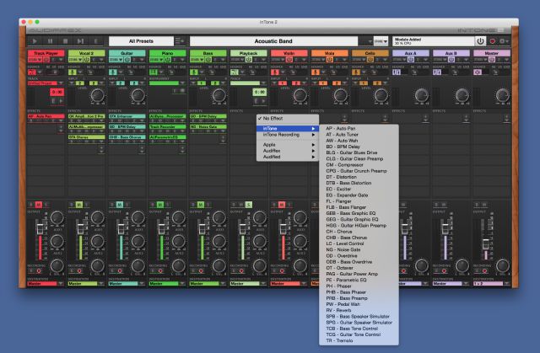The image size is (540, 353).
Task: Click the Vocal 2 microphone source icon
Action: coord(72,72)
